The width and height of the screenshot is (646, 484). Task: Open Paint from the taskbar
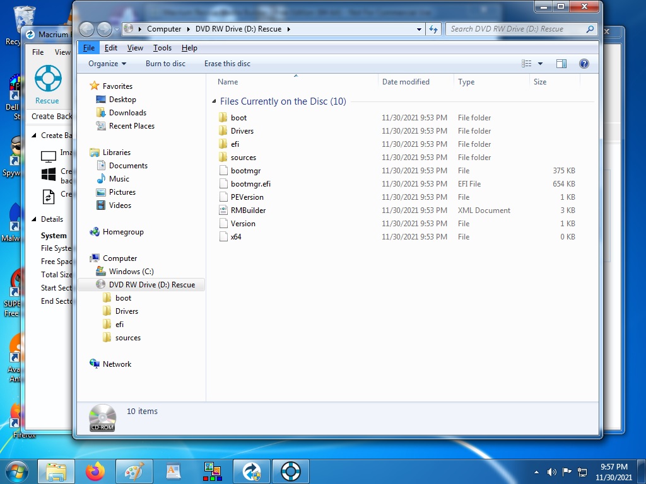pos(134,471)
